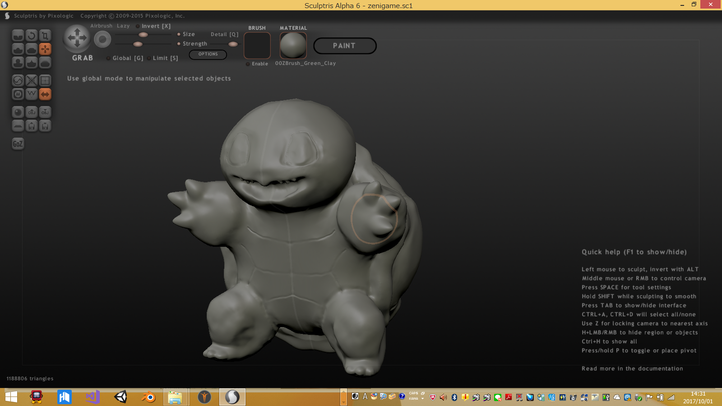
Task: Click the Sculptris by Pixologic label
Action: click(x=43, y=16)
